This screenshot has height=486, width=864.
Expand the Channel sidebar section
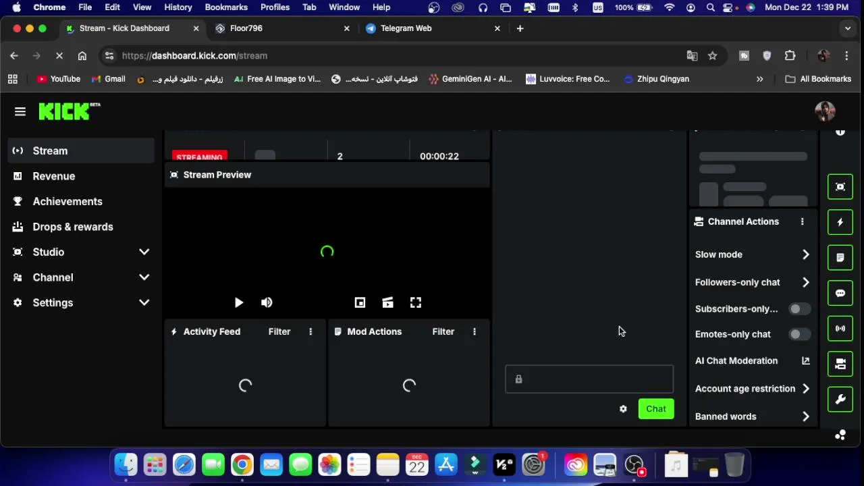pyautogui.click(x=82, y=277)
